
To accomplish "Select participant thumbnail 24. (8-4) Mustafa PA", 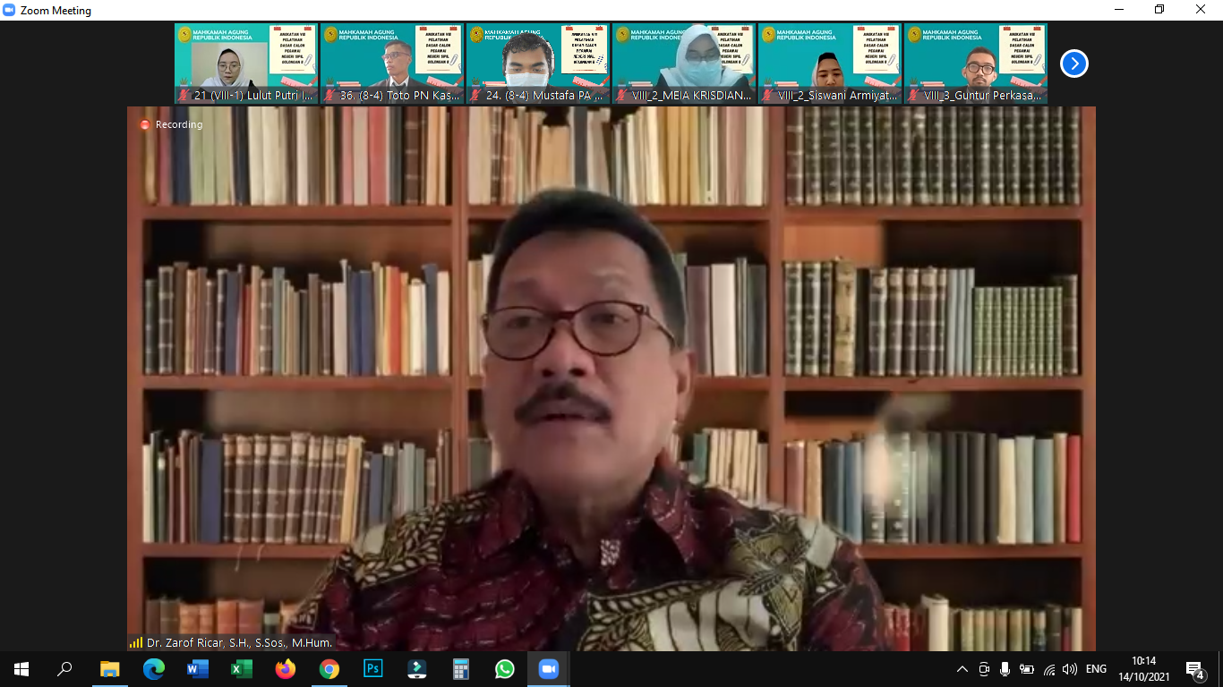I will click(x=538, y=64).
